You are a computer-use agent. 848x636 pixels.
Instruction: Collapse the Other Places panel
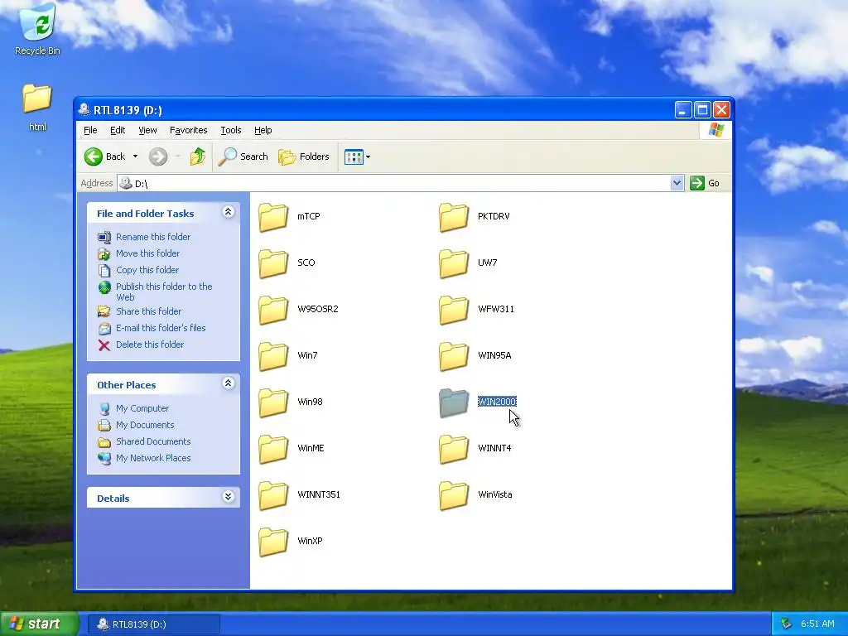229,383
